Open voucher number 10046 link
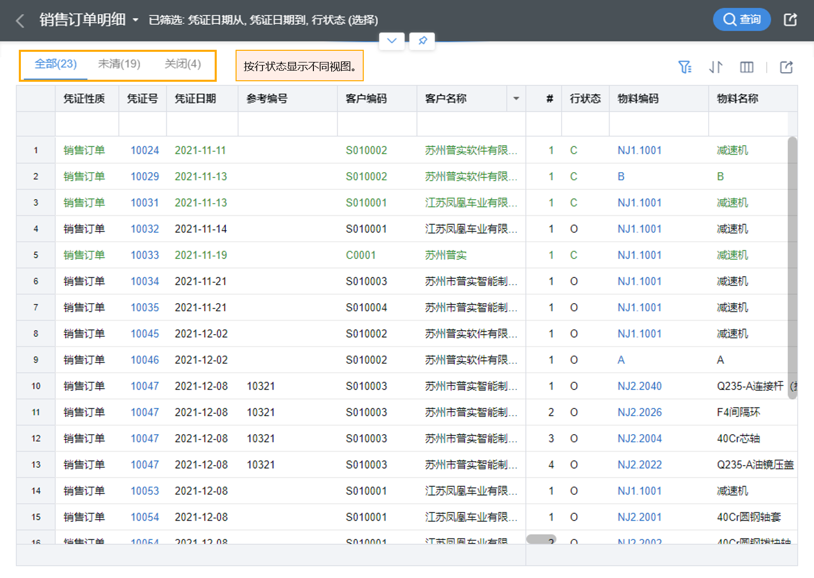The width and height of the screenshot is (814, 578). [144, 360]
